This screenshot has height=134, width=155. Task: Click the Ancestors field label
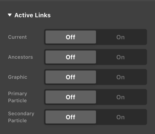(20, 57)
